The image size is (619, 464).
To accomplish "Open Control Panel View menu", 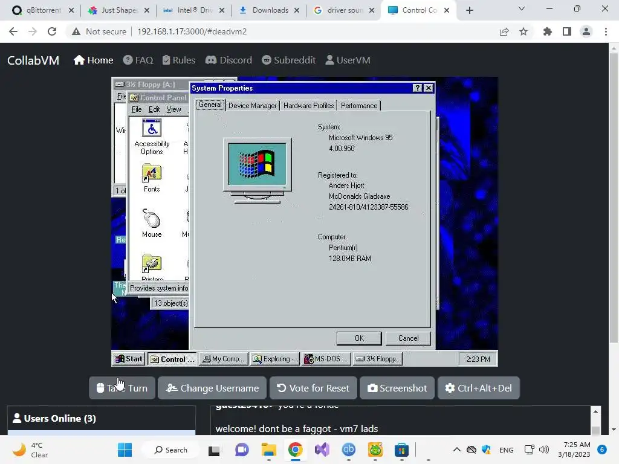I will [173, 109].
